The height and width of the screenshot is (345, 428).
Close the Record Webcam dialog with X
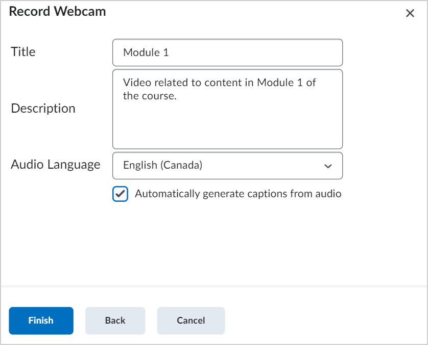[x=410, y=14]
